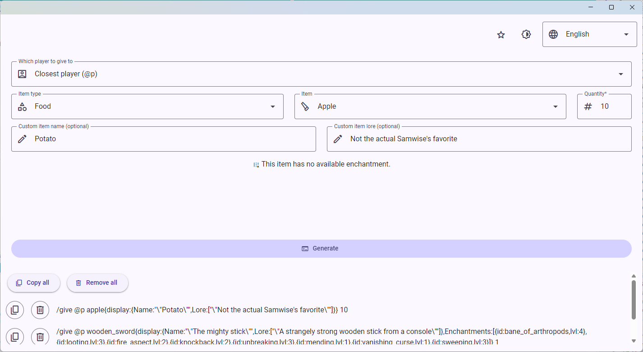Delete the wooden_sword give command
Viewport: 643px width, 352px height.
[40, 337]
